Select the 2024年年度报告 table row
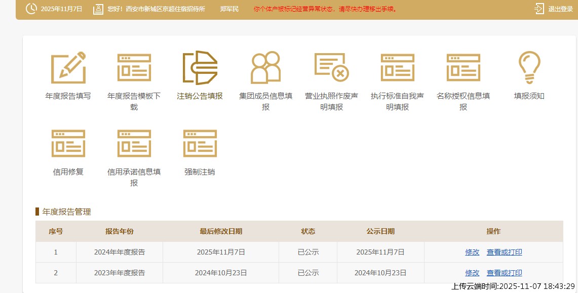Viewport: 578px width, 293px height. 228,252
